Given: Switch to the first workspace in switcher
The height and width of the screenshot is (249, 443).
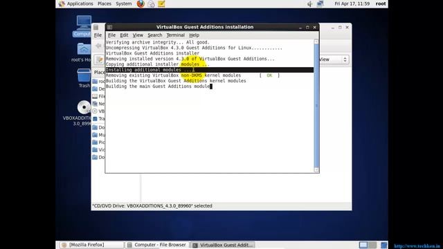Looking at the screenshot, I should tap(363, 245).
